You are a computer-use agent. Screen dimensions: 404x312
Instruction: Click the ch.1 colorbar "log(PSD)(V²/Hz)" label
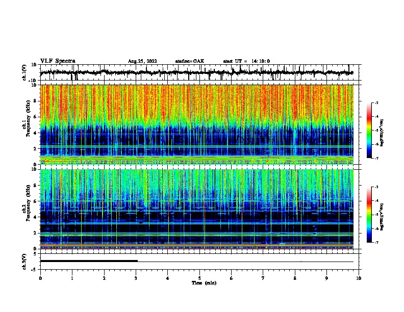click(382, 133)
